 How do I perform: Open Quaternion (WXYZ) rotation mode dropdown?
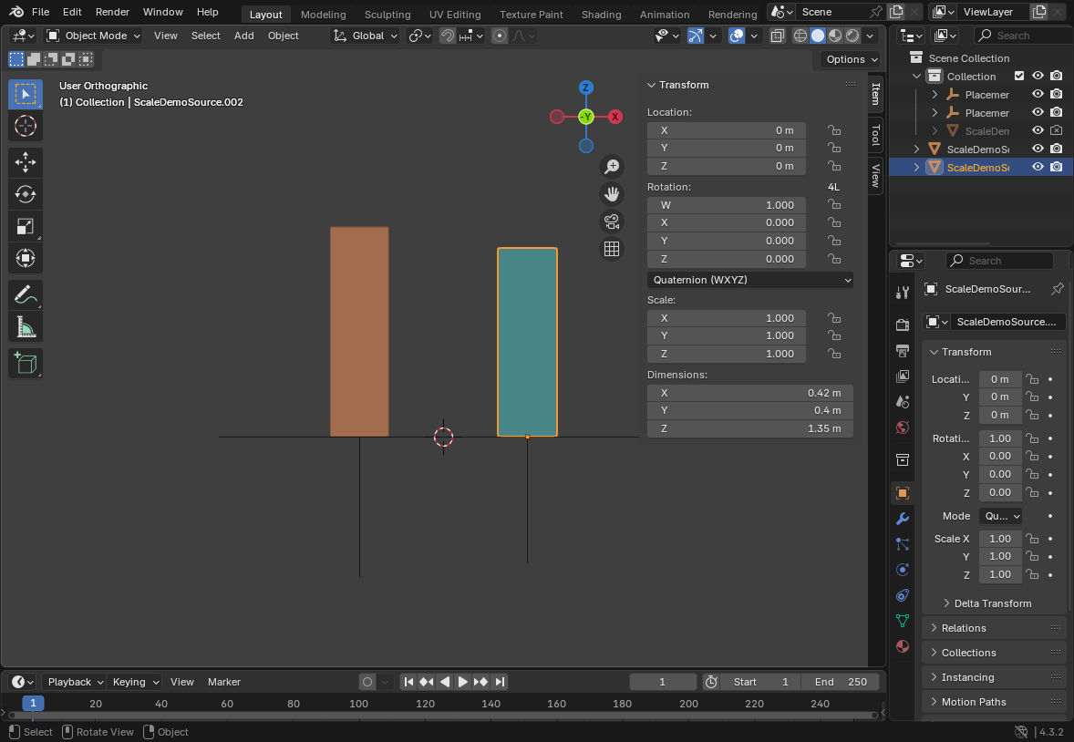750,280
